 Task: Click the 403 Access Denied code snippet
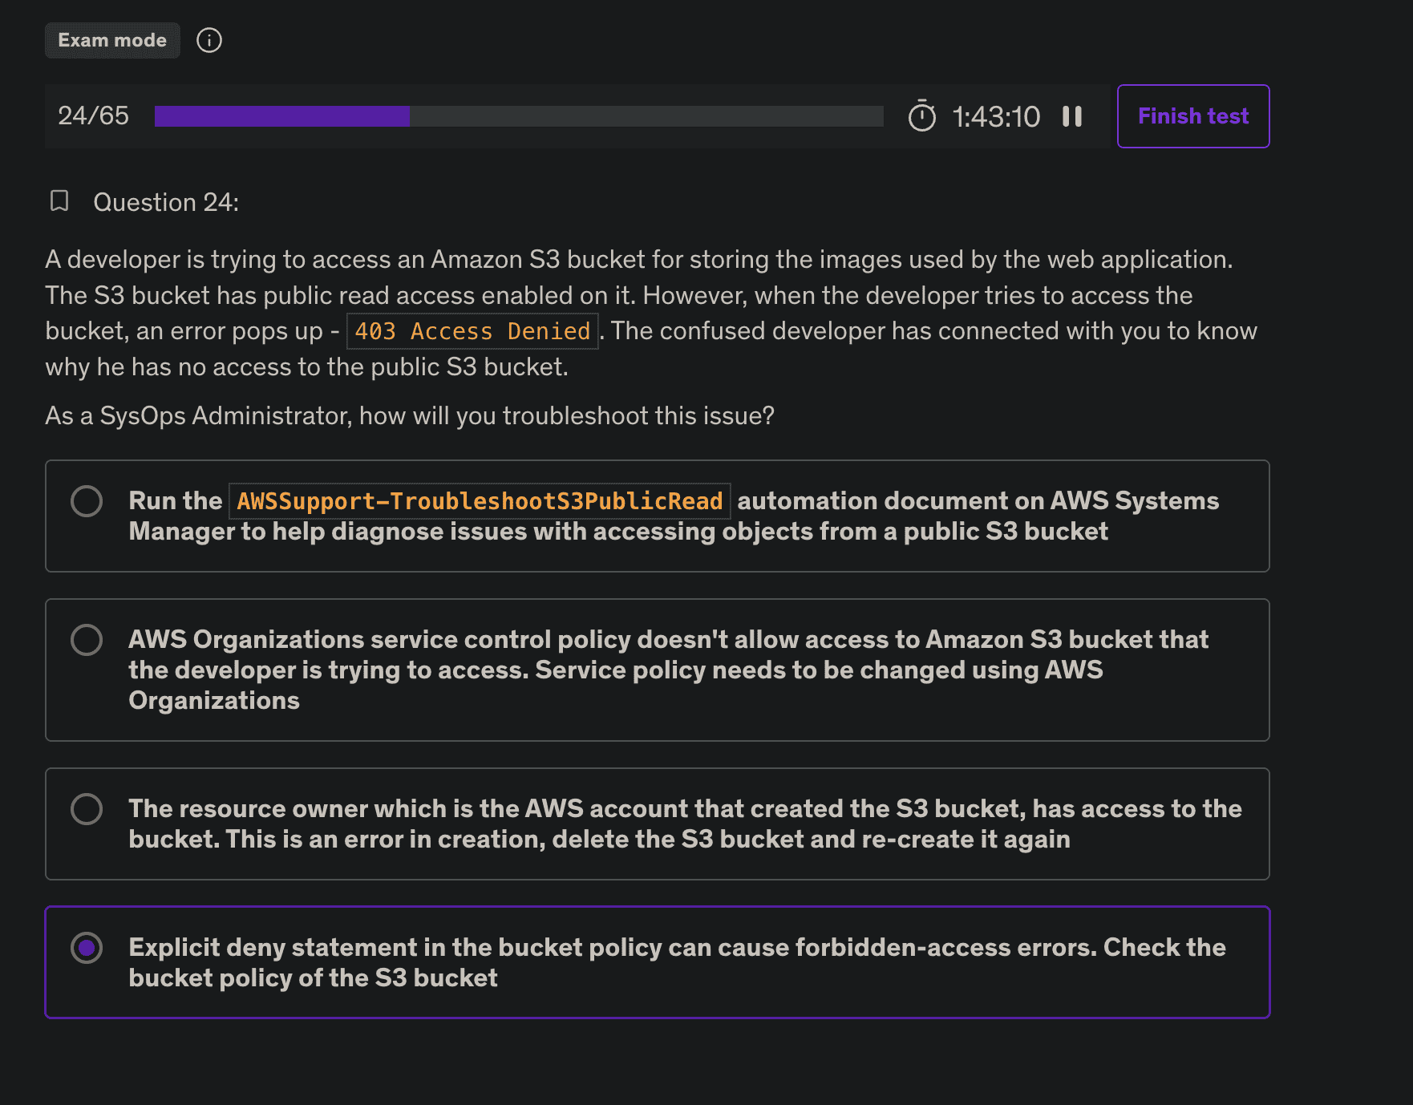tap(472, 331)
